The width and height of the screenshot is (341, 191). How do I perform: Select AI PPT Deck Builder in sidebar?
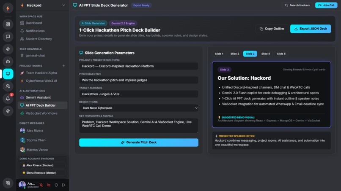[42, 105]
